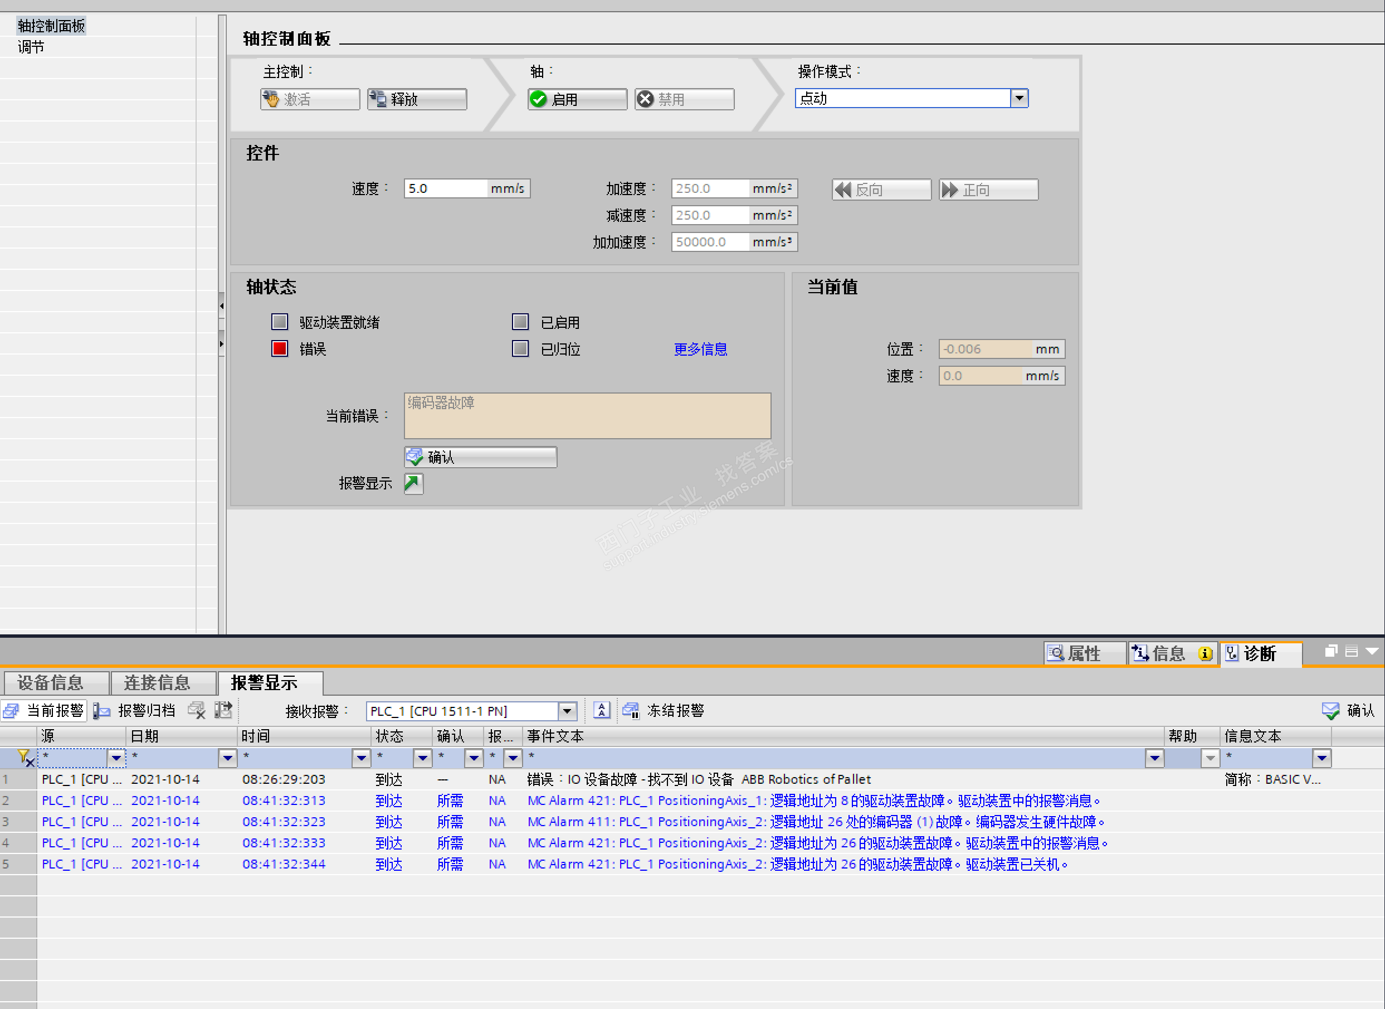
Task: Click the multiline text toggle icon
Action: tap(602, 710)
